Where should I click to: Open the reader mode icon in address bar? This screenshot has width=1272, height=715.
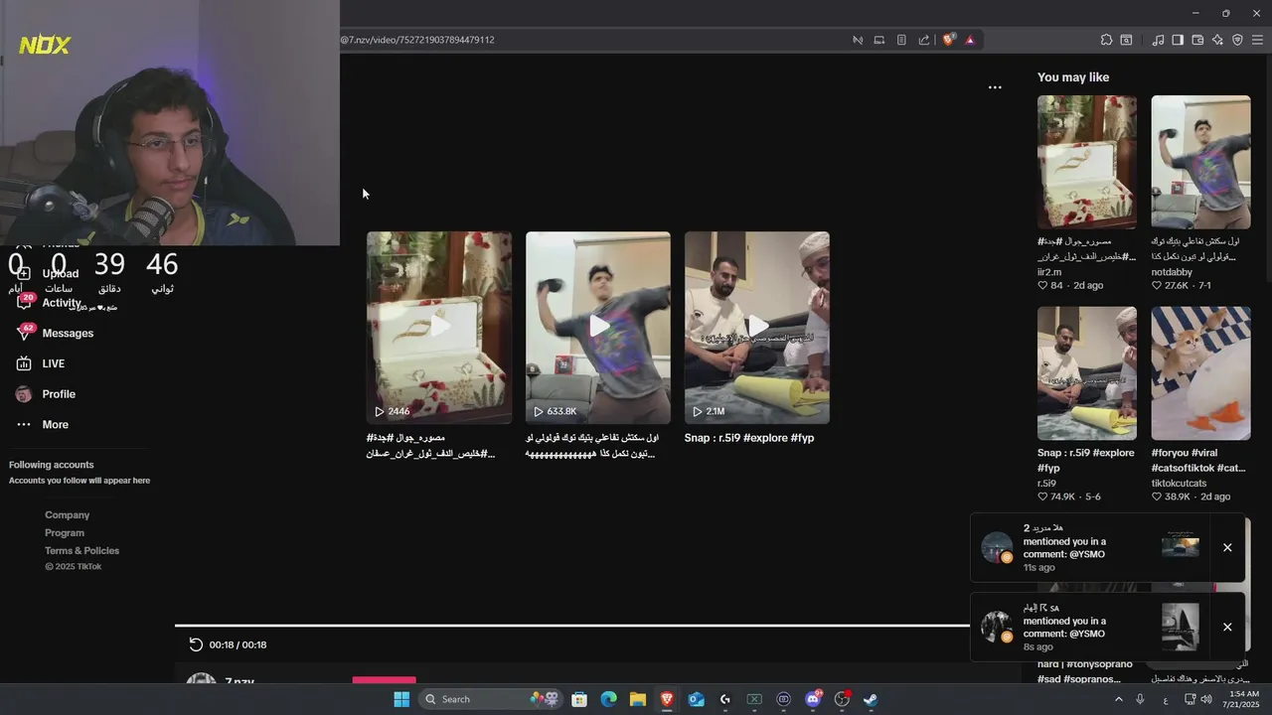pyautogui.click(x=901, y=40)
